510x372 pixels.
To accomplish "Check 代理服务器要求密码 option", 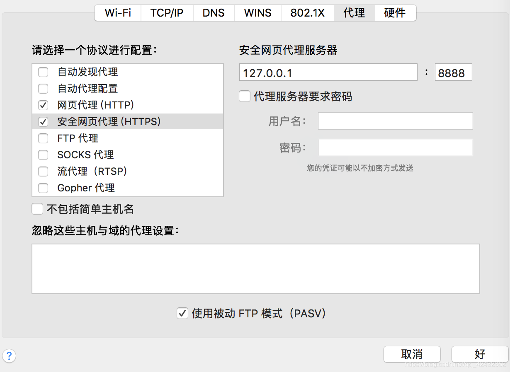I will [245, 97].
